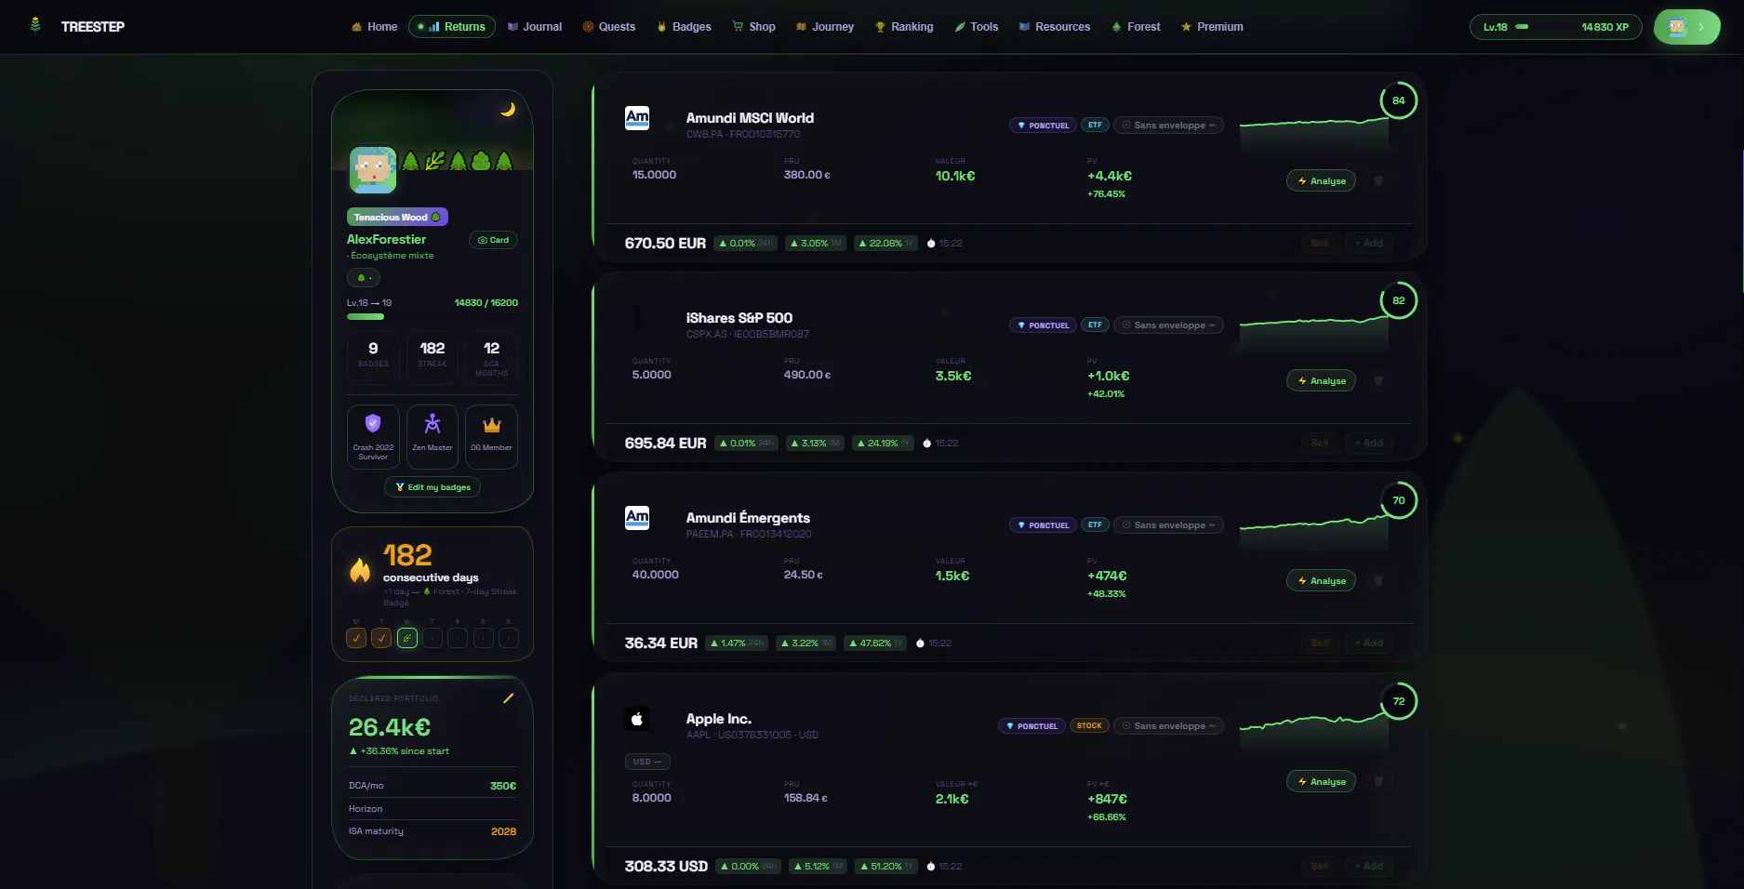Add to Amundi MSCI World position

1368,244
